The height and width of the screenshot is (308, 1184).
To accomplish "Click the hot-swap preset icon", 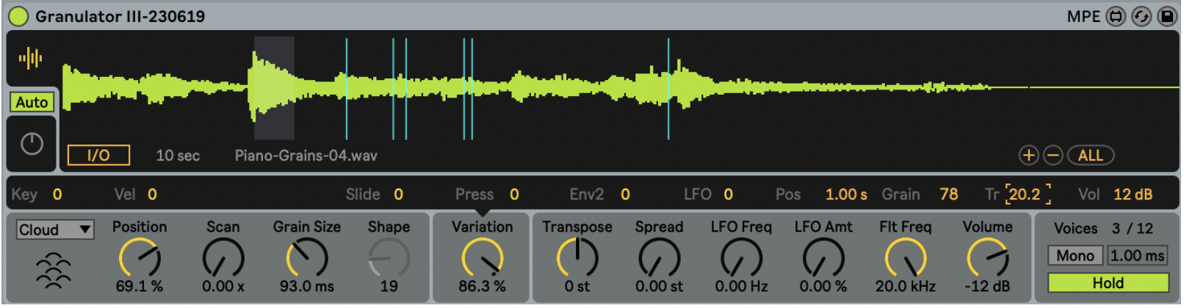I will (1141, 16).
